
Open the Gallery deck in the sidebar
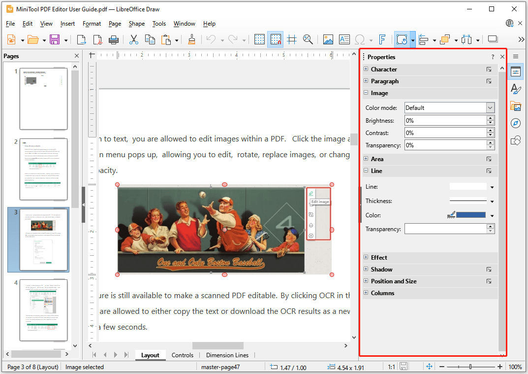point(516,106)
